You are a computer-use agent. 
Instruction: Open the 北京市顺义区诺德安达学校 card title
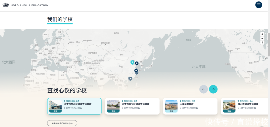(x=135, y=104)
